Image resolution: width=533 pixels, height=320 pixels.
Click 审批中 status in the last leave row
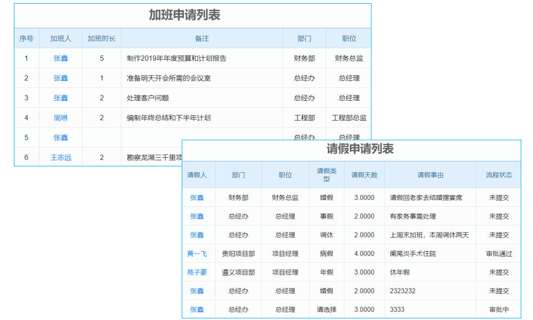tap(500, 309)
